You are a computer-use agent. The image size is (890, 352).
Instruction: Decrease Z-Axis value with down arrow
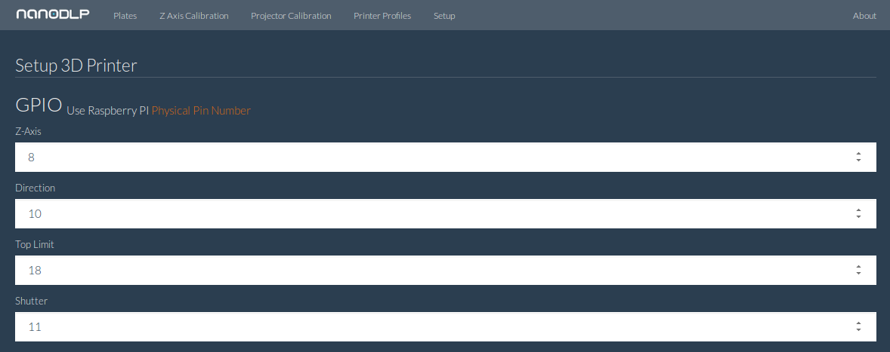point(859,161)
